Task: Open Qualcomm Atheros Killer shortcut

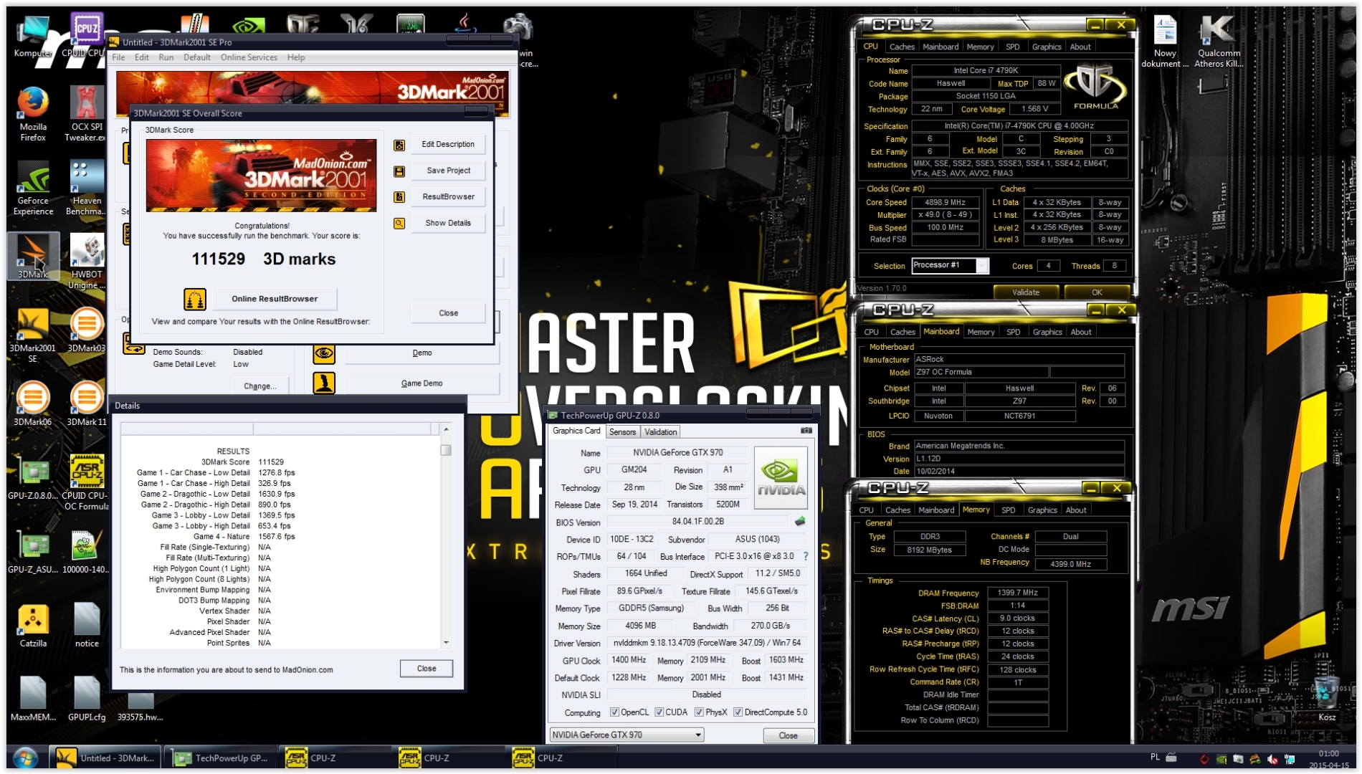Action: [x=1219, y=42]
